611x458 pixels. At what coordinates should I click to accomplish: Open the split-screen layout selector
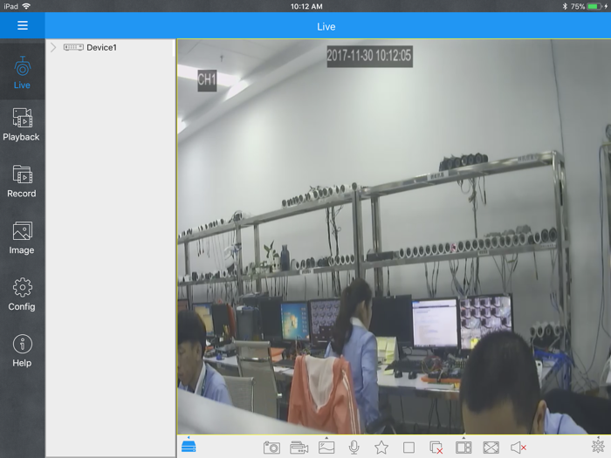(x=463, y=448)
